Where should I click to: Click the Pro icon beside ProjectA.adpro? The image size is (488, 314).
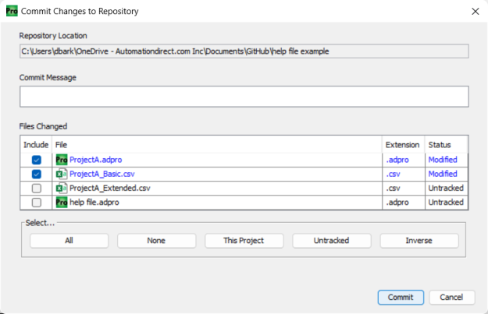click(62, 160)
